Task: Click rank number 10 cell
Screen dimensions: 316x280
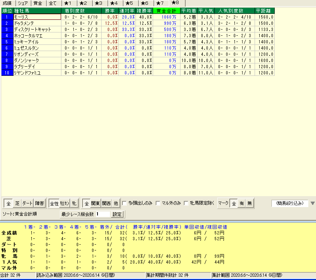Action: 7,73
